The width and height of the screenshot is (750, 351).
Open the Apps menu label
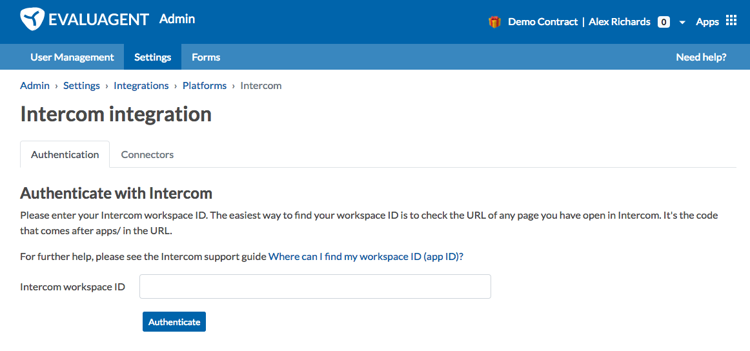707,22
